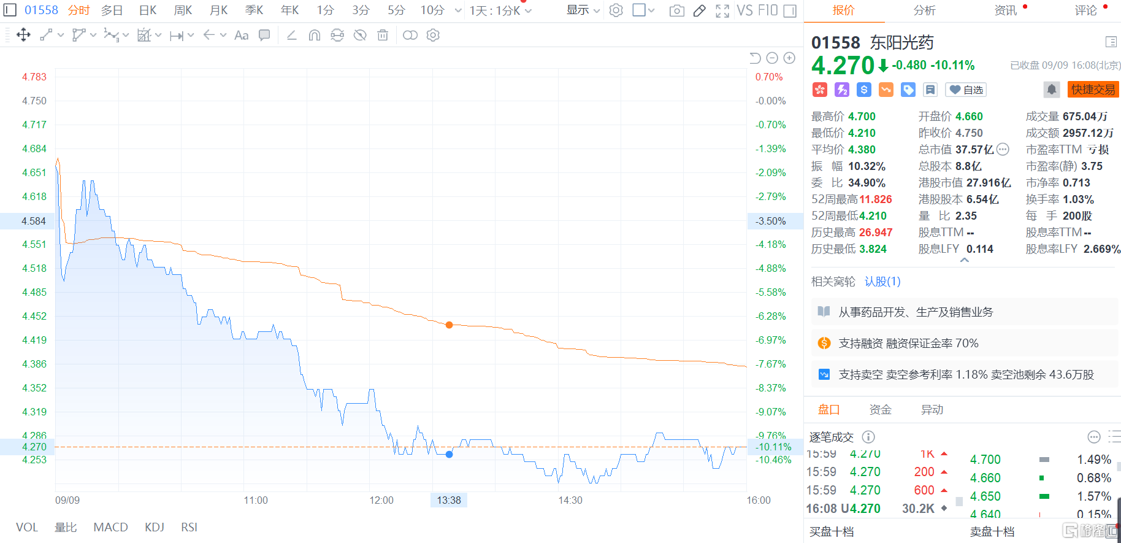1121x543 pixels.
Task: Zoom in chart with plus icon
Action: (789, 58)
